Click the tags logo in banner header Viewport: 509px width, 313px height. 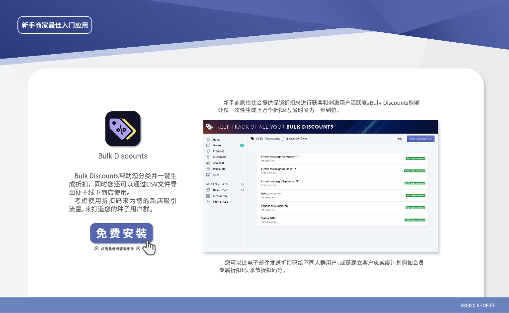coord(209,127)
